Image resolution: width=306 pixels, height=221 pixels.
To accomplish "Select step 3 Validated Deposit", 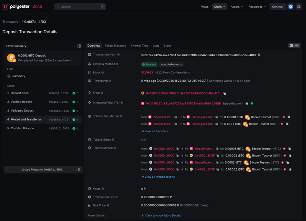I will click(43, 111).
